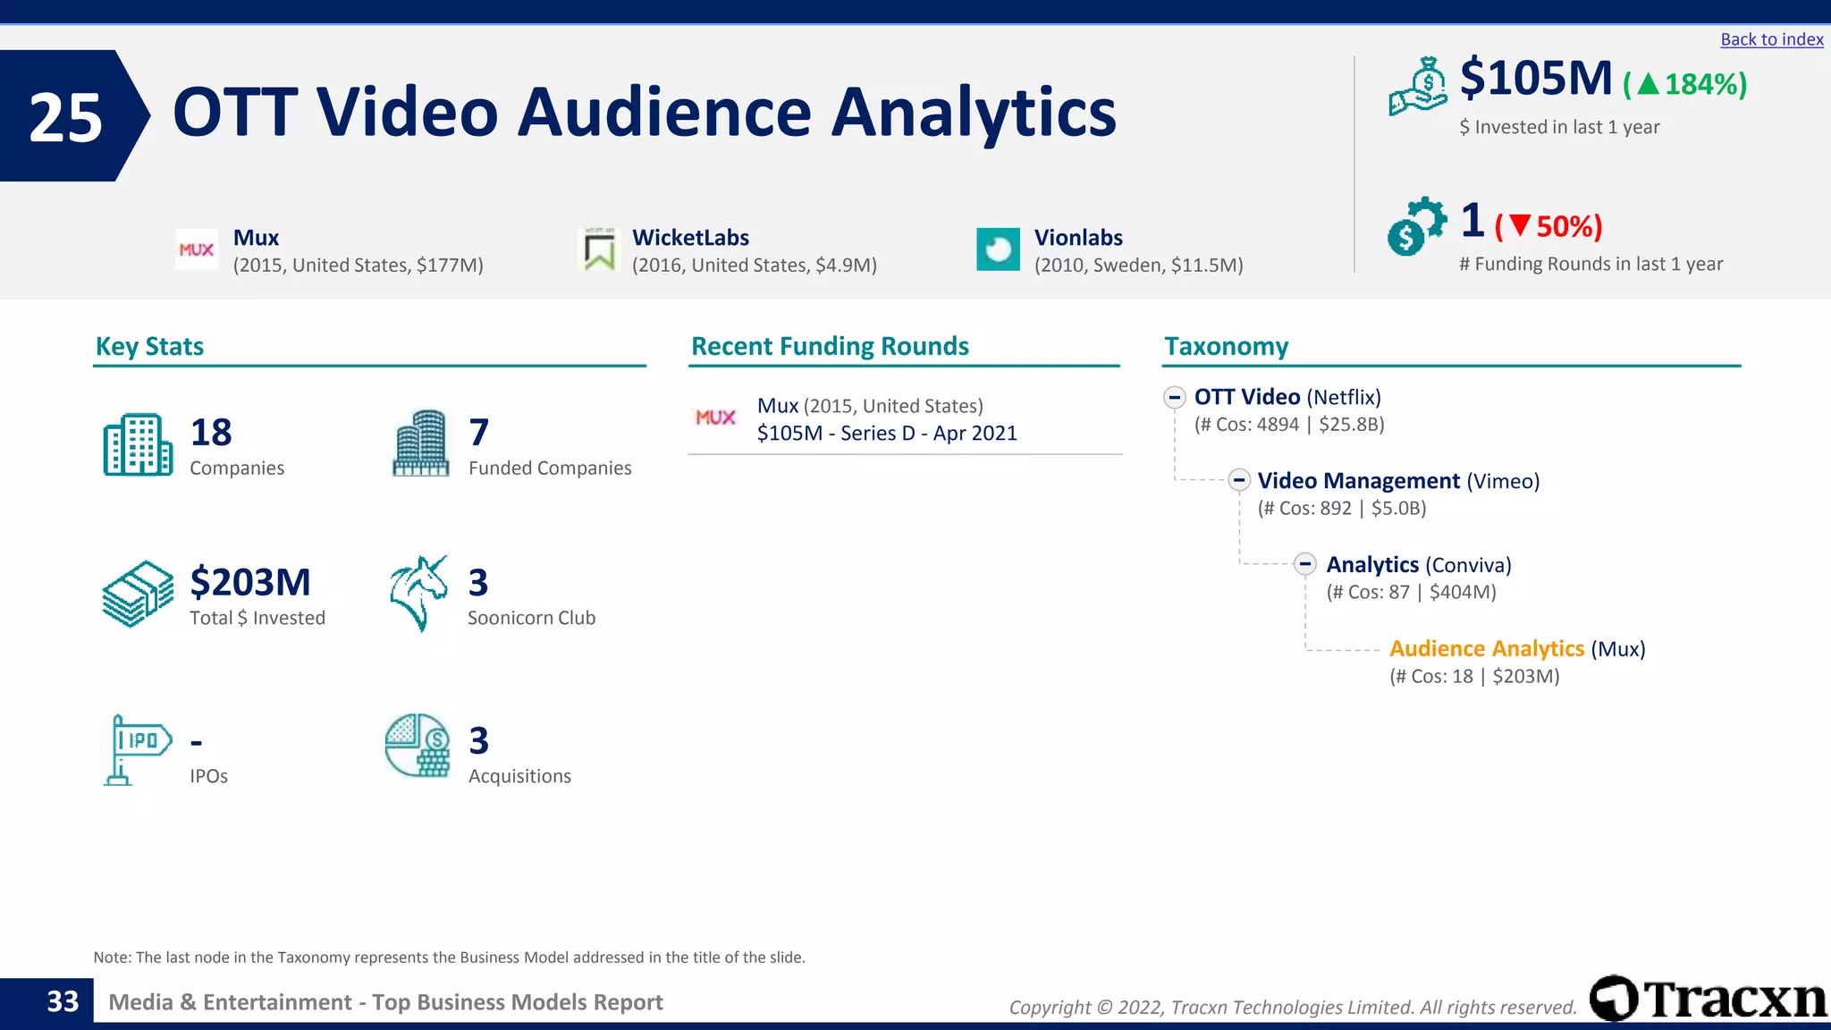This screenshot has width=1831, height=1030.
Task: Collapse the Analytics taxonomy node
Action: pyautogui.click(x=1305, y=564)
